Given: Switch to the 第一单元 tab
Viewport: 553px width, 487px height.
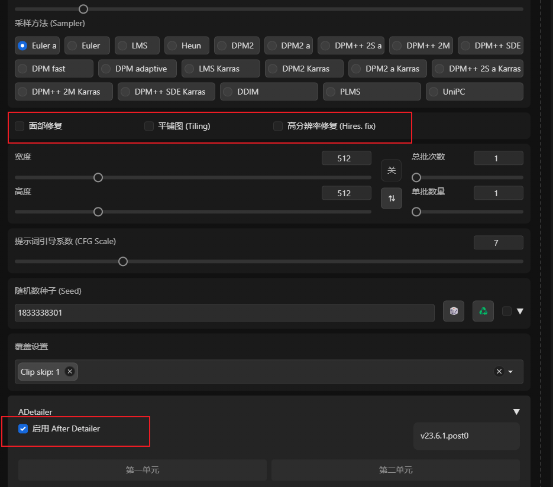Looking at the screenshot, I should [143, 470].
